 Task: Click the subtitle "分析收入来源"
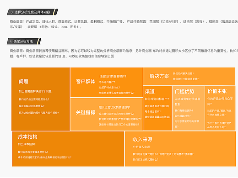coord(141,147)
